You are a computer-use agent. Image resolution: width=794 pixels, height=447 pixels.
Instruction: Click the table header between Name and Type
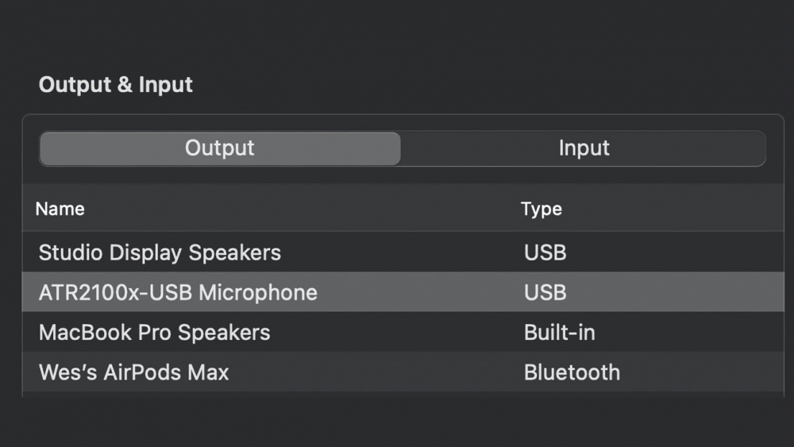[x=302, y=210]
